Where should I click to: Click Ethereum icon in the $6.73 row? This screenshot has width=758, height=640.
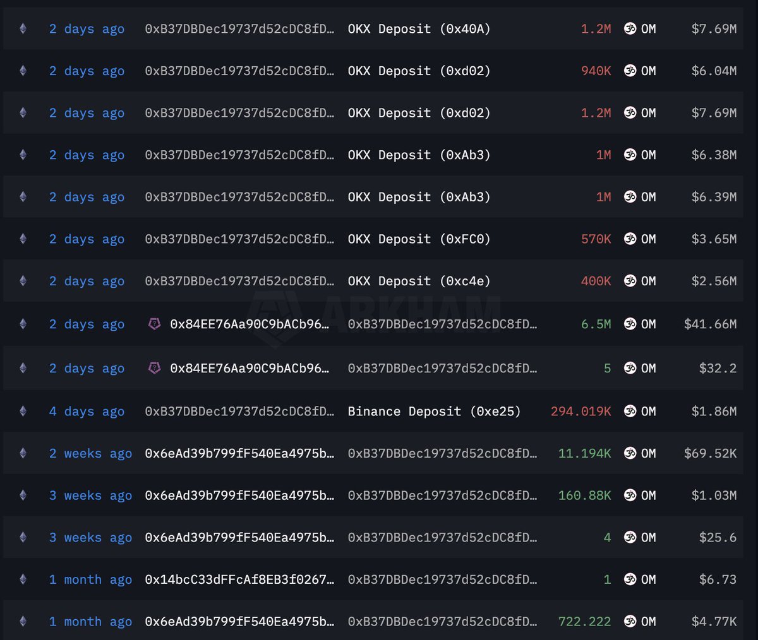coord(23,579)
